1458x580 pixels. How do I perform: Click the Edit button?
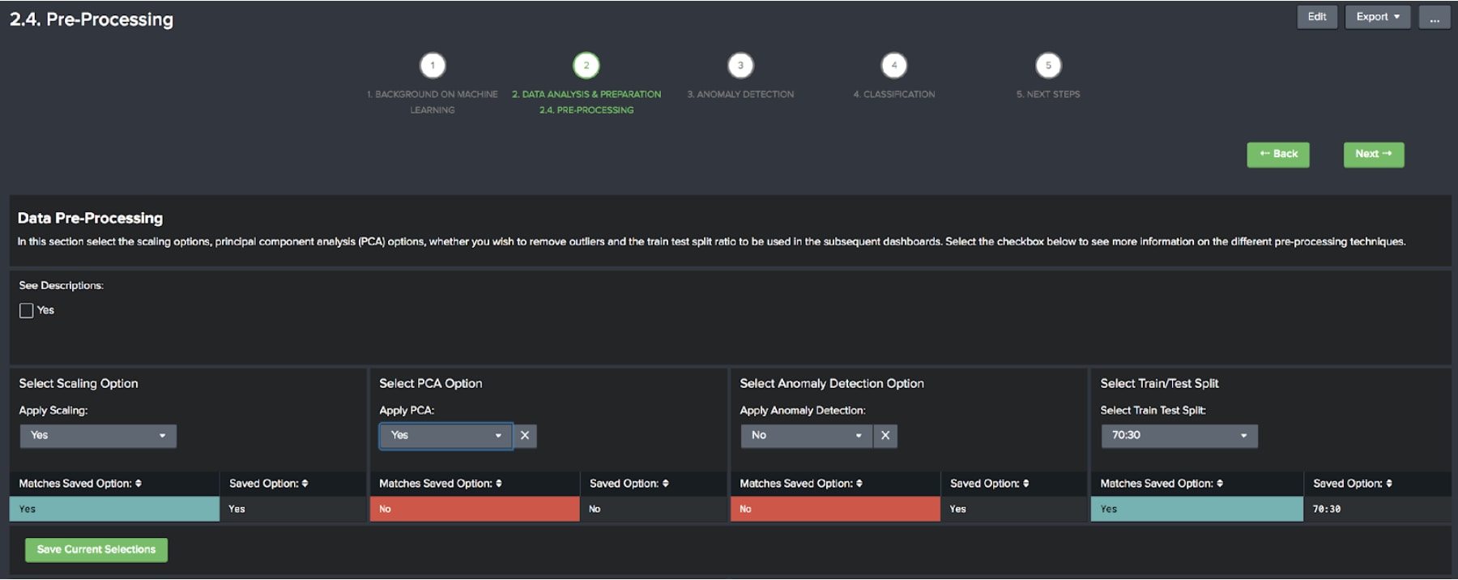(x=1316, y=17)
